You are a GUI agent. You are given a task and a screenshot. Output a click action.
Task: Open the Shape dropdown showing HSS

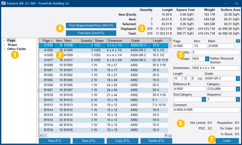click(x=207, y=59)
